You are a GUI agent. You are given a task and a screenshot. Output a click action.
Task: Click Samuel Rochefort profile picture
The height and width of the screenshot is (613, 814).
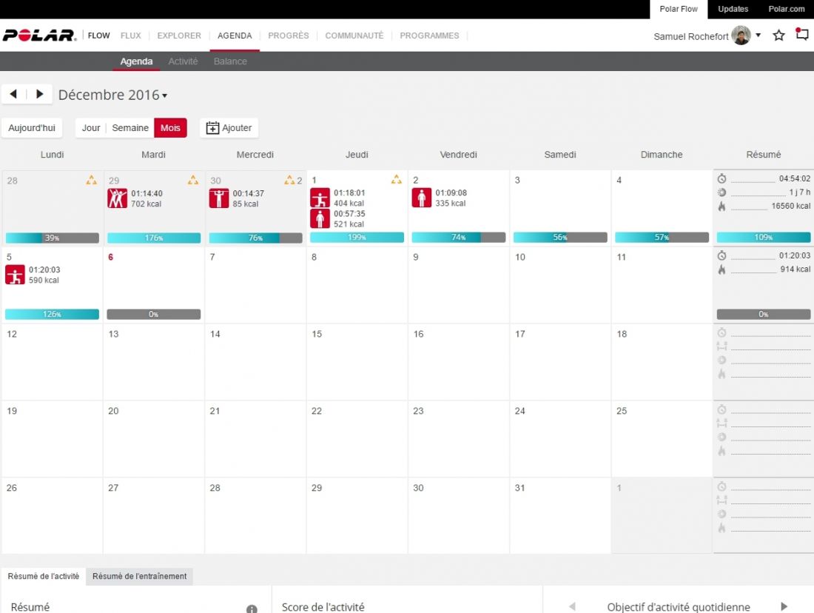pos(741,36)
